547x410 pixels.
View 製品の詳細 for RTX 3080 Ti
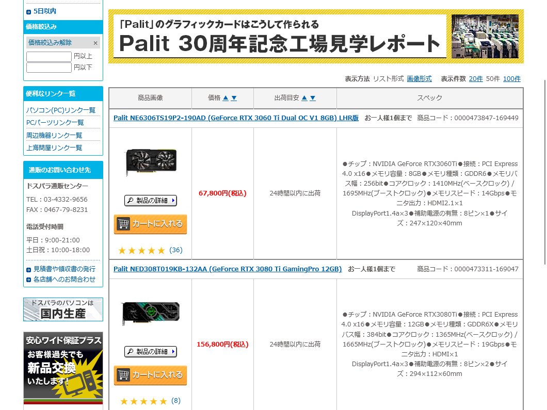(x=151, y=351)
